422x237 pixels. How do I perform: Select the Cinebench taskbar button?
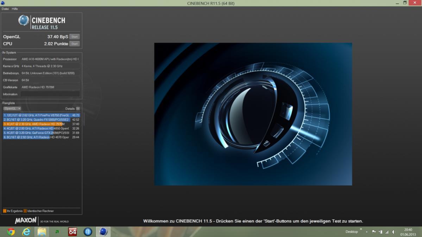[x=103, y=232]
